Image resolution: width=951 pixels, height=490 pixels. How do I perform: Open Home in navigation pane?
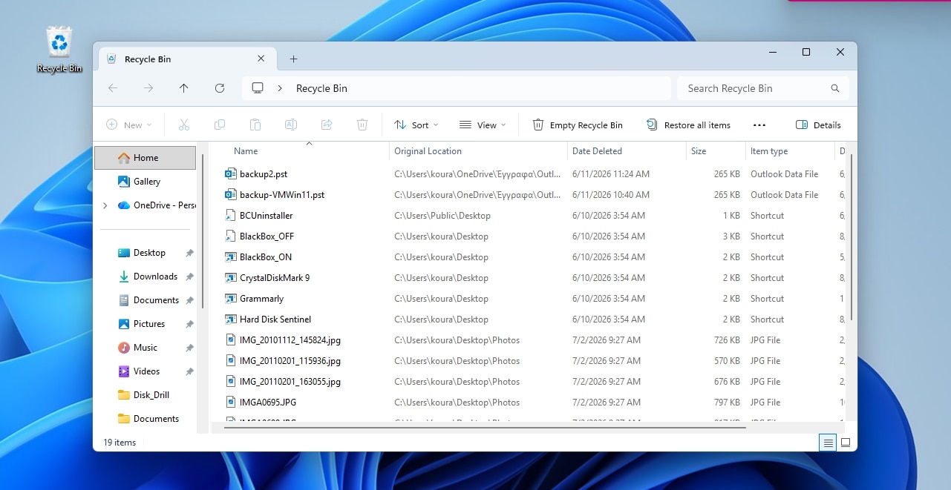146,158
